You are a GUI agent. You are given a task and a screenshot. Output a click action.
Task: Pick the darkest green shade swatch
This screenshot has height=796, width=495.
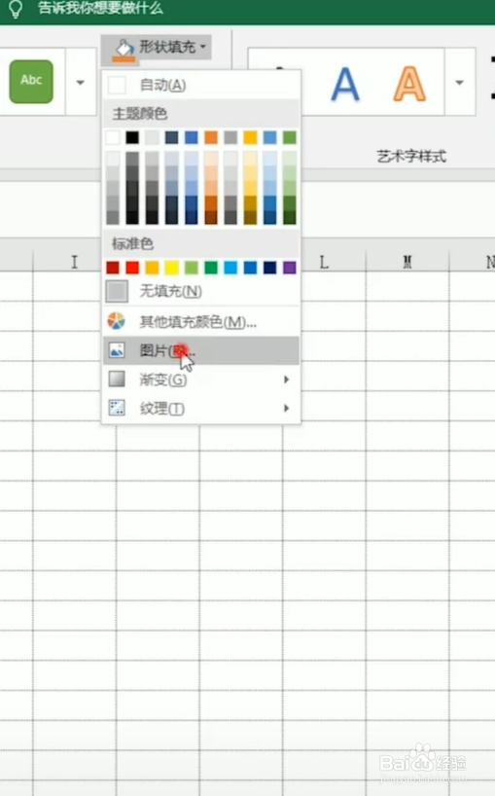click(x=290, y=217)
